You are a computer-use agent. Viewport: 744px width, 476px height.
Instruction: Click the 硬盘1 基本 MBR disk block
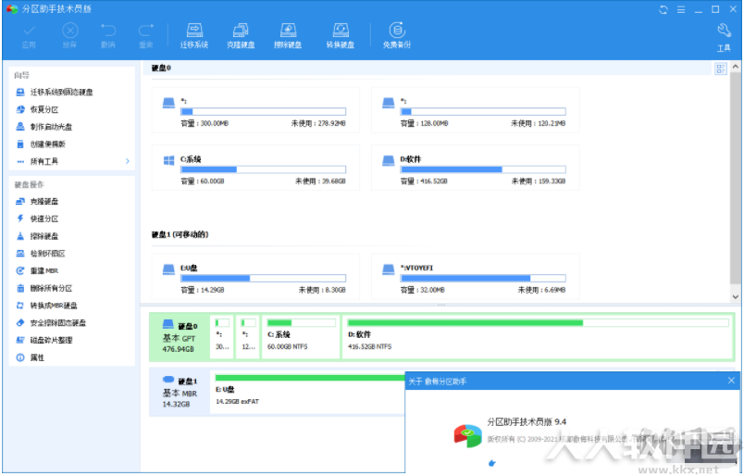coord(180,393)
